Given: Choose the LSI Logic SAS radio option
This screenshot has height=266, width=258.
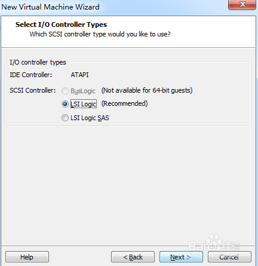Looking at the screenshot, I should tap(65, 118).
